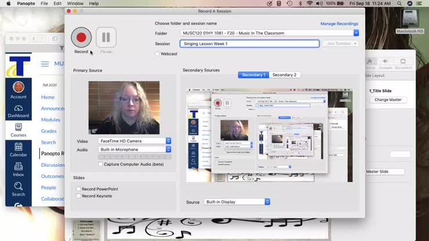Image resolution: width=429 pixels, height=241 pixels.
Task: Expand the Audio source dropdown
Action: [x=169, y=149]
